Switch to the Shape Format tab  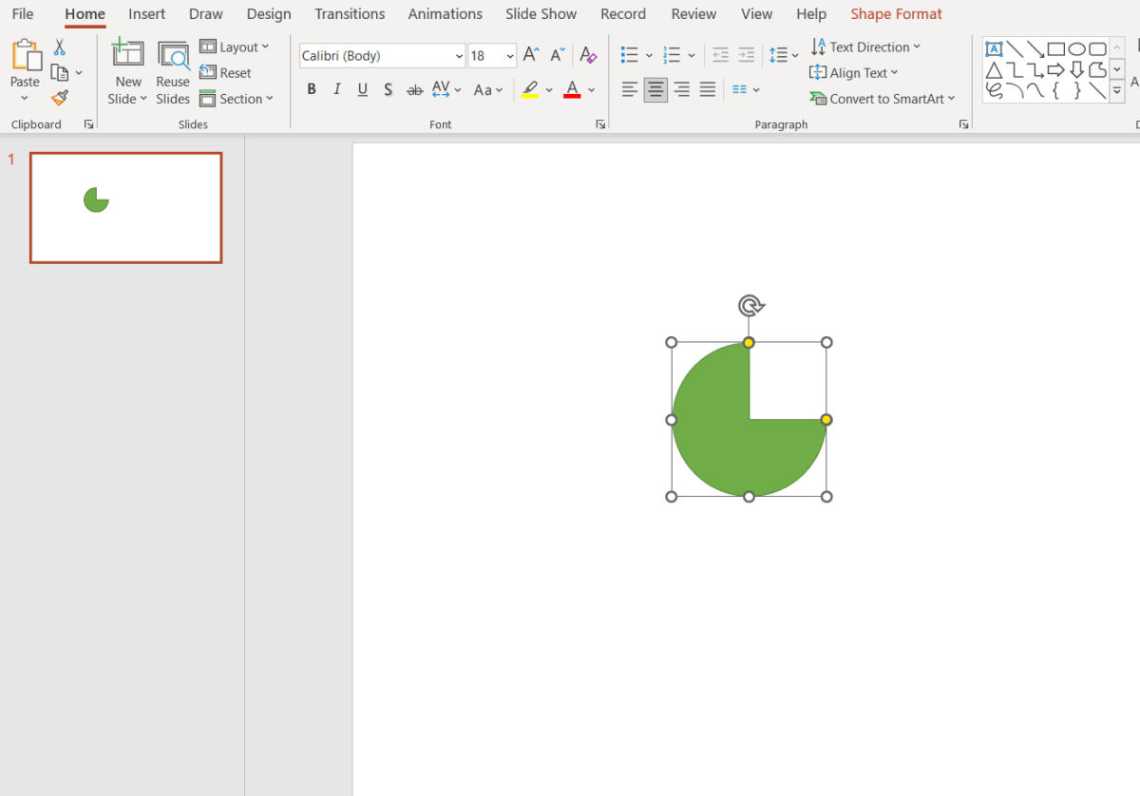896,13
